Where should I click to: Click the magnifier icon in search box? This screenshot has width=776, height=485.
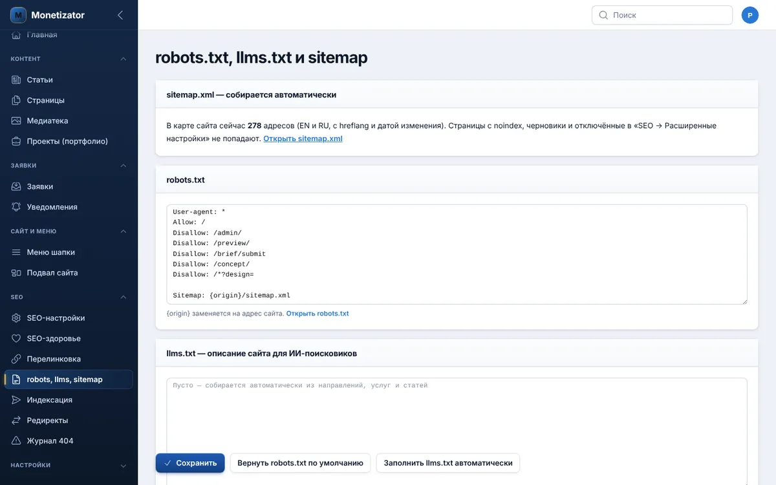[x=603, y=15]
